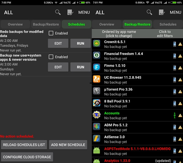Tap the 8 Ball Pool app icon
This screenshot has height=163, width=183.
[x=96, y=103]
